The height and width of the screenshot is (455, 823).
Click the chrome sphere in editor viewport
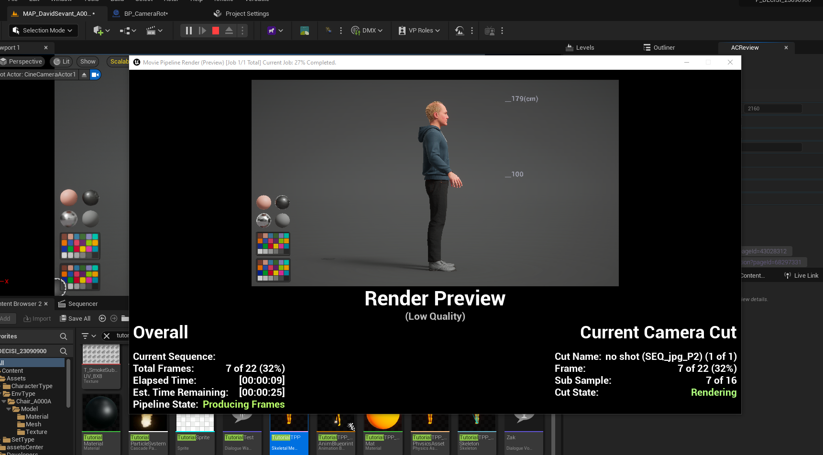coord(69,218)
